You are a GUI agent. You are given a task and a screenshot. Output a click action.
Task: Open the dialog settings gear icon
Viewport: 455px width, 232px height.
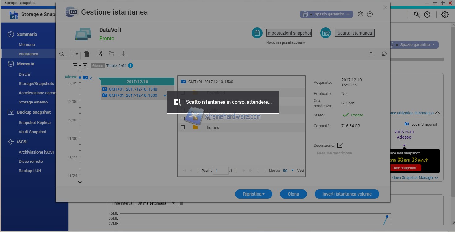coord(360,14)
